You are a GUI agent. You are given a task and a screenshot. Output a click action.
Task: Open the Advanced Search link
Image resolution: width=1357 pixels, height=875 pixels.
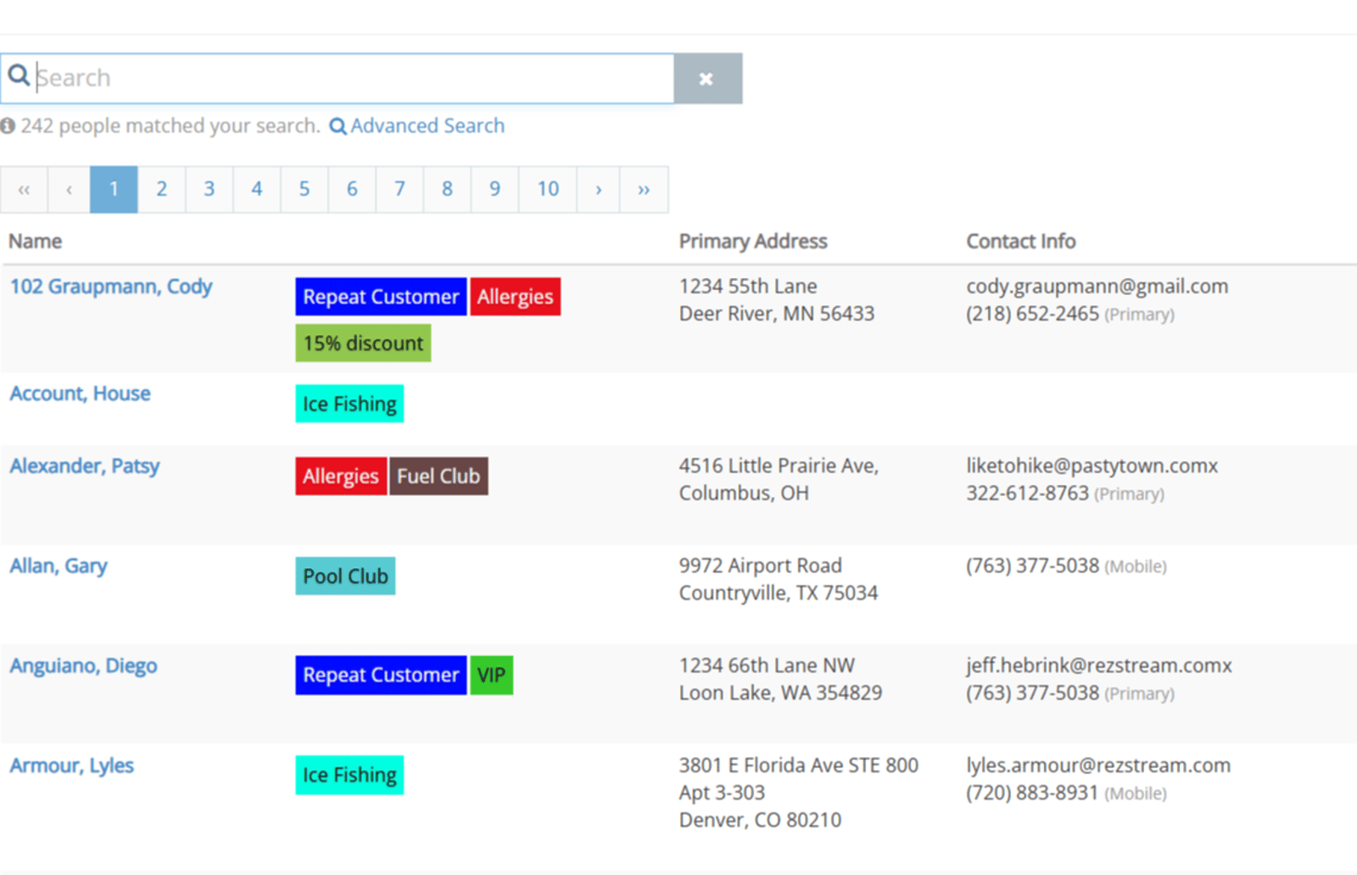[x=416, y=126]
